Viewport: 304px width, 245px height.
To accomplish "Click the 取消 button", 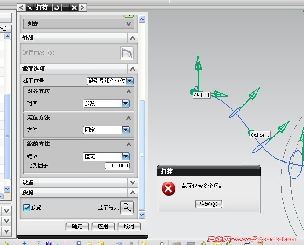I will point(129,226).
